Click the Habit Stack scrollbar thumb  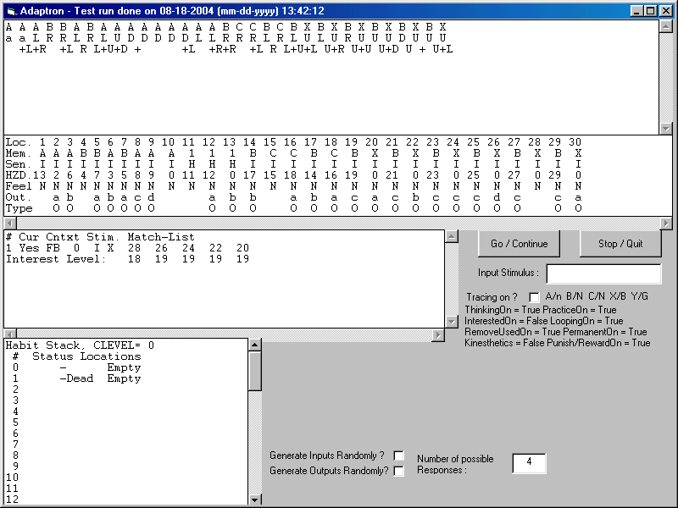coord(255,371)
